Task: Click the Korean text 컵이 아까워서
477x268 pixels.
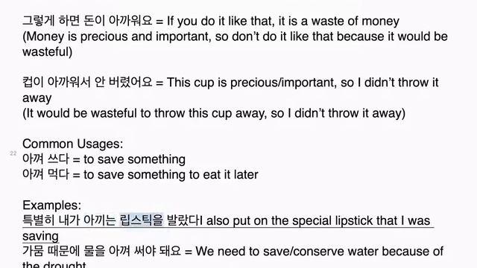Action: click(57, 83)
